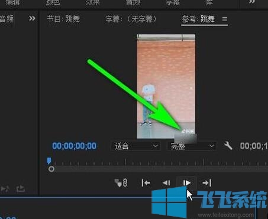Open the 颜色 workspace
The width and height of the screenshot is (268, 219).
[x=53, y=2]
